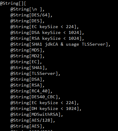Select the RSA keySize < 1024 line
This screenshot has height=131, width=118.
pyautogui.click(x=47, y=39)
